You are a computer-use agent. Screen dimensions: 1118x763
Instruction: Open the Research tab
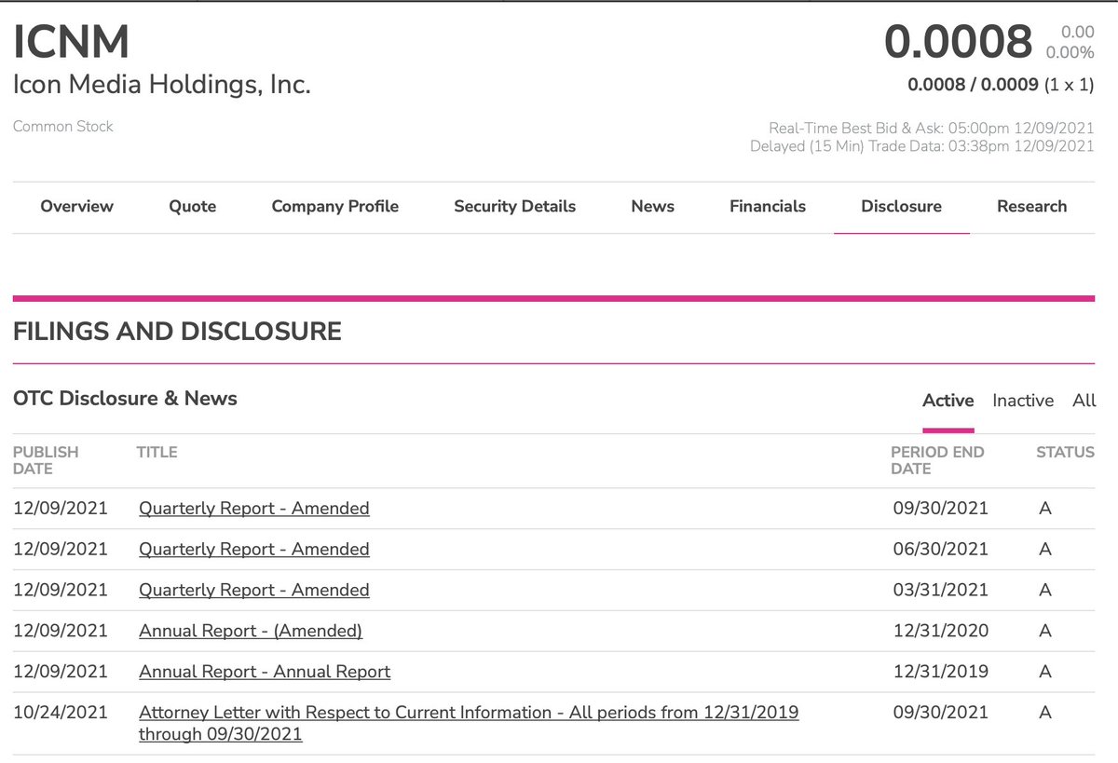1032,207
